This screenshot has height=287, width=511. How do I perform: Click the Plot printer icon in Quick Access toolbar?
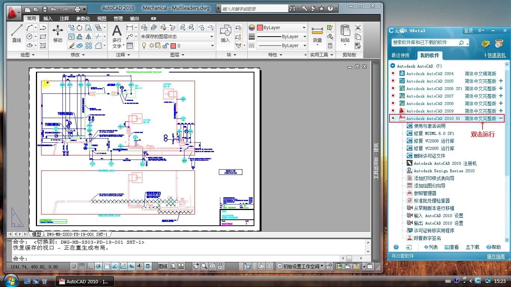point(77,9)
